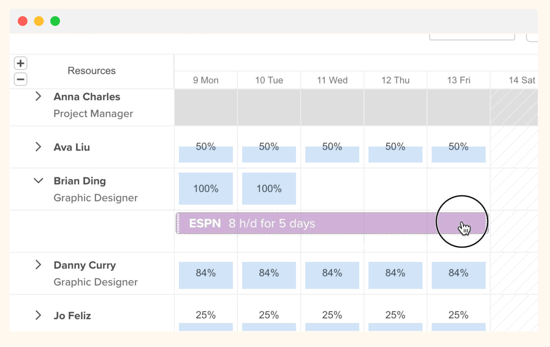Click the 14 Sat weekend header
The height and width of the screenshot is (347, 550).
coord(521,80)
